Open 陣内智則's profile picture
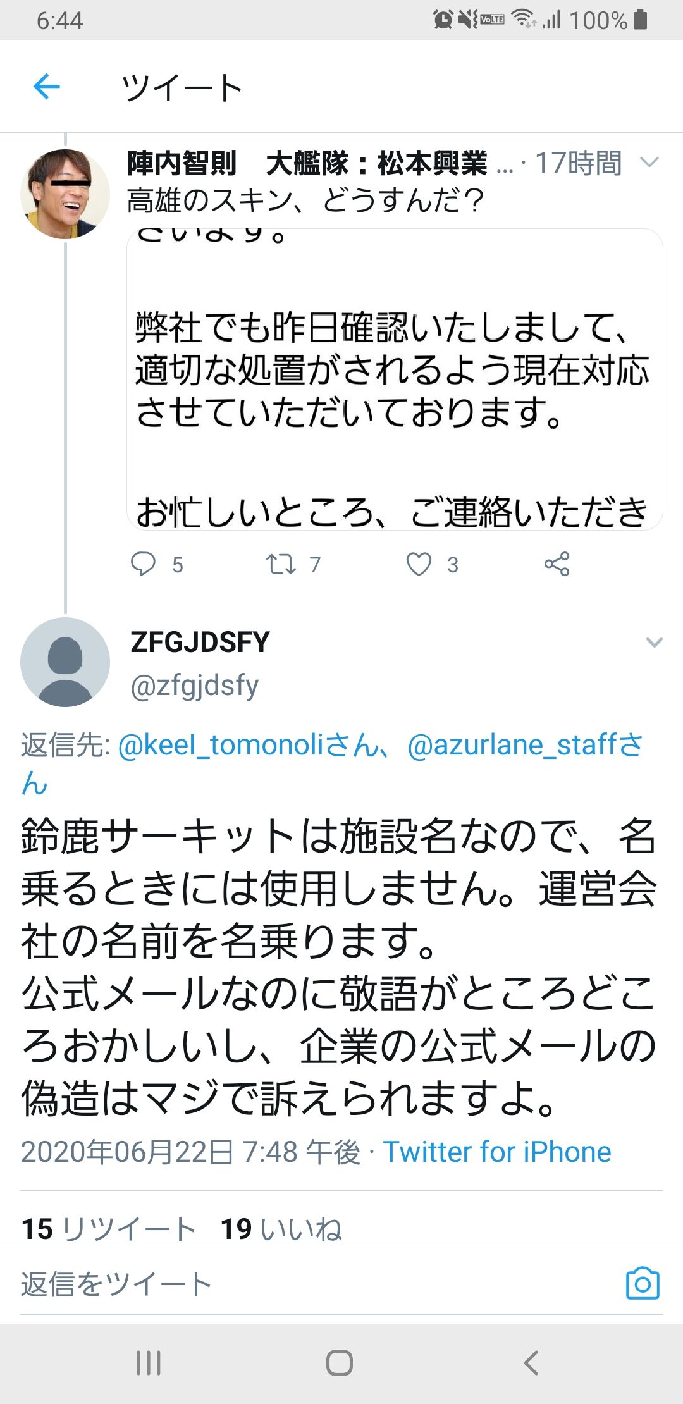 [65, 193]
